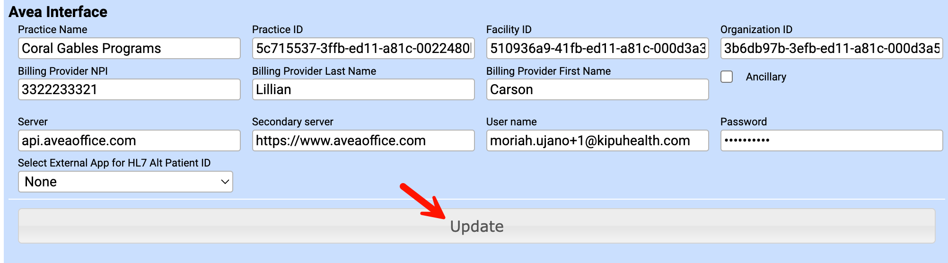This screenshot has width=948, height=263.
Task: Click the Secondary server label
Action: coord(292,122)
